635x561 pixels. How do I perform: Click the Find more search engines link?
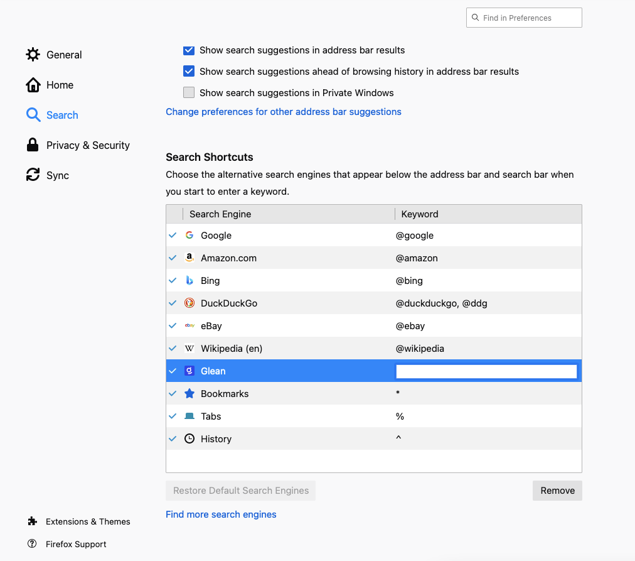(x=221, y=514)
